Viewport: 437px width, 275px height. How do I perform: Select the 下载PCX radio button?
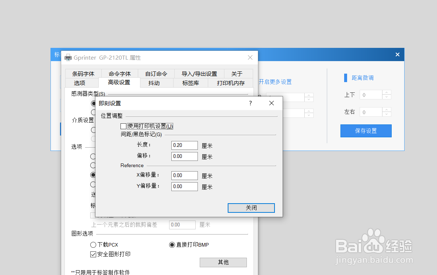93,244
